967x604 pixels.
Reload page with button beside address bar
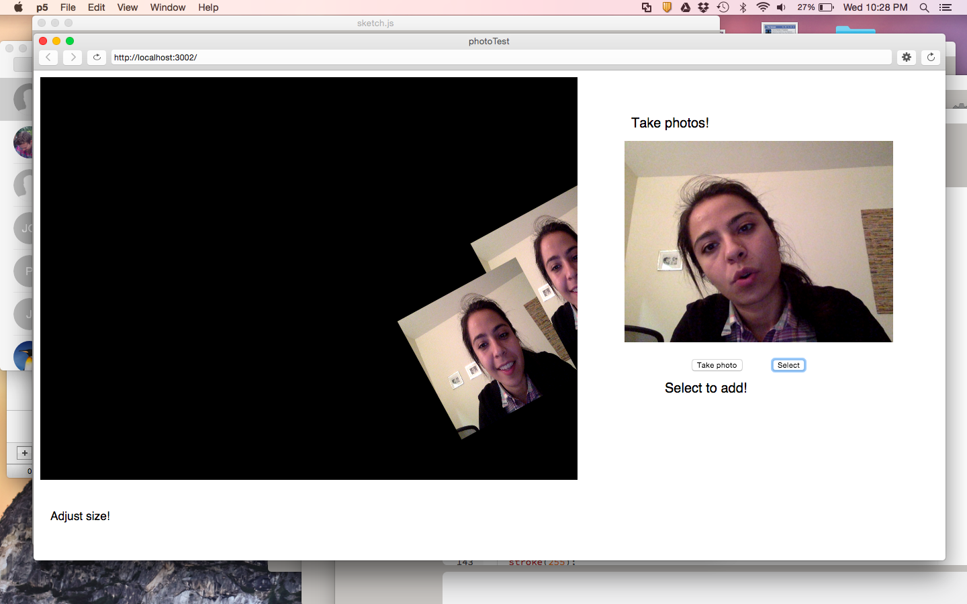coord(97,57)
